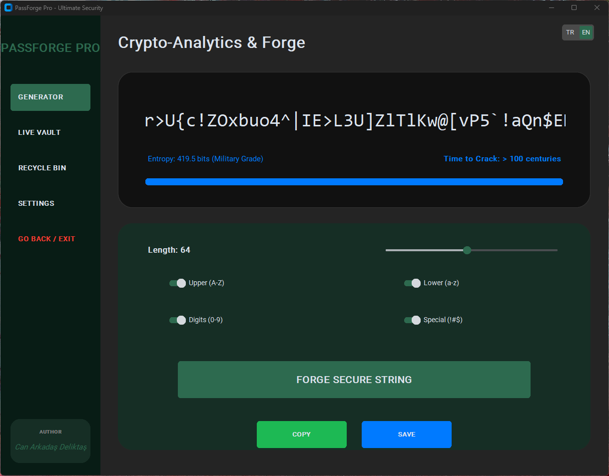Screen dimensions: 609x476
Task: Open the Generator page in sidebar
Action: (50, 97)
